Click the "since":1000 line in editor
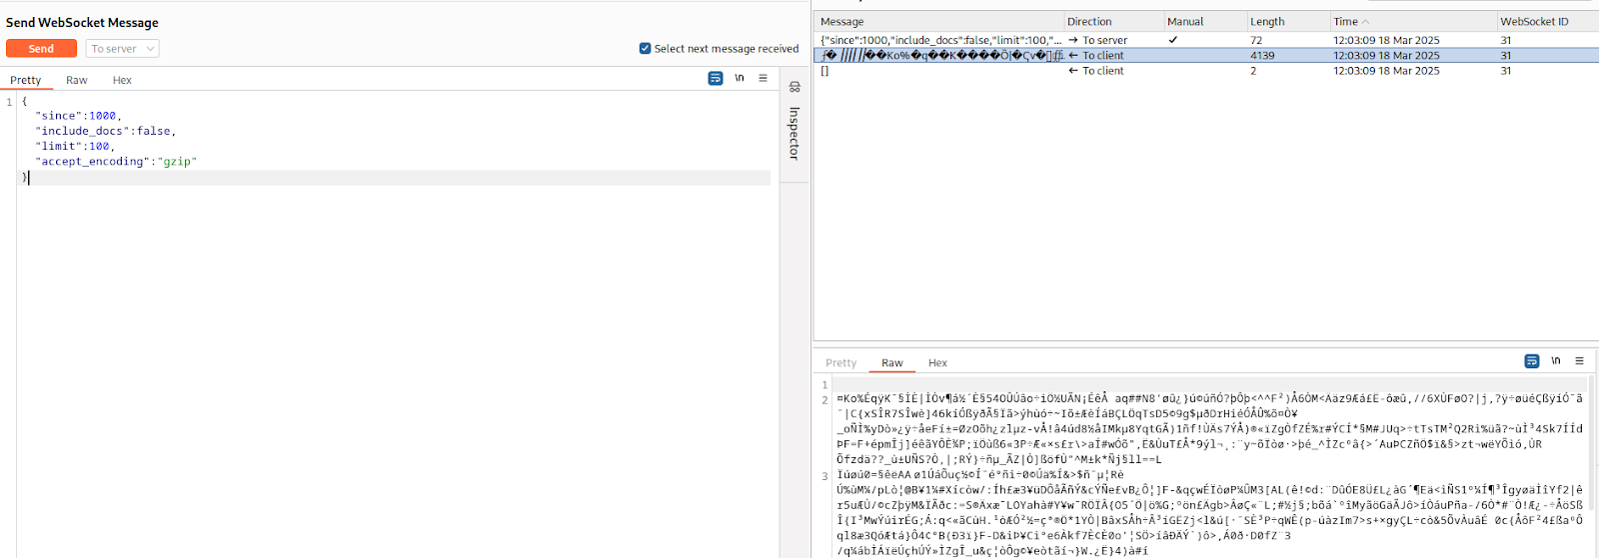Viewport: 1599px width, 558px height. [78, 116]
